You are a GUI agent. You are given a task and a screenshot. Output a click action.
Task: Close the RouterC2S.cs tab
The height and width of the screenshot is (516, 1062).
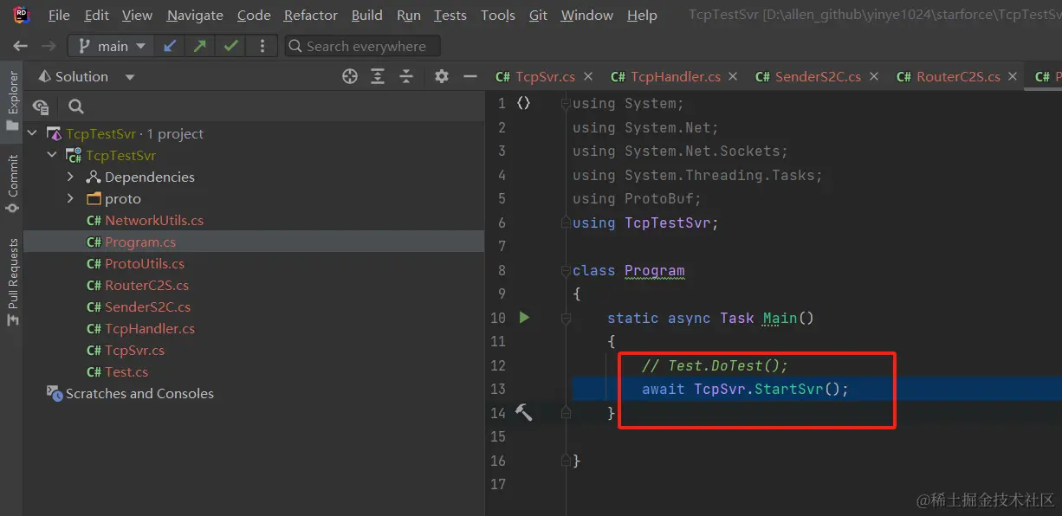[1013, 76]
